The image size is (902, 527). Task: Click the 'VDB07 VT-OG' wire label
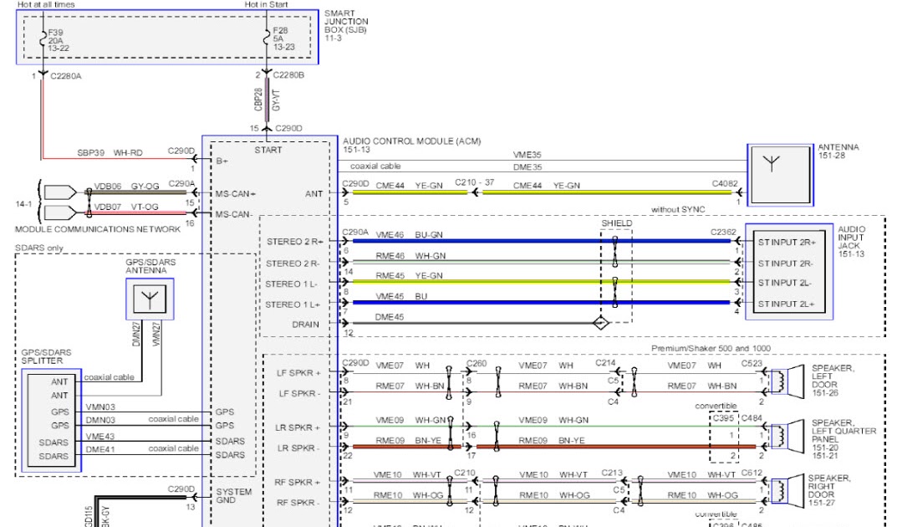(126, 207)
